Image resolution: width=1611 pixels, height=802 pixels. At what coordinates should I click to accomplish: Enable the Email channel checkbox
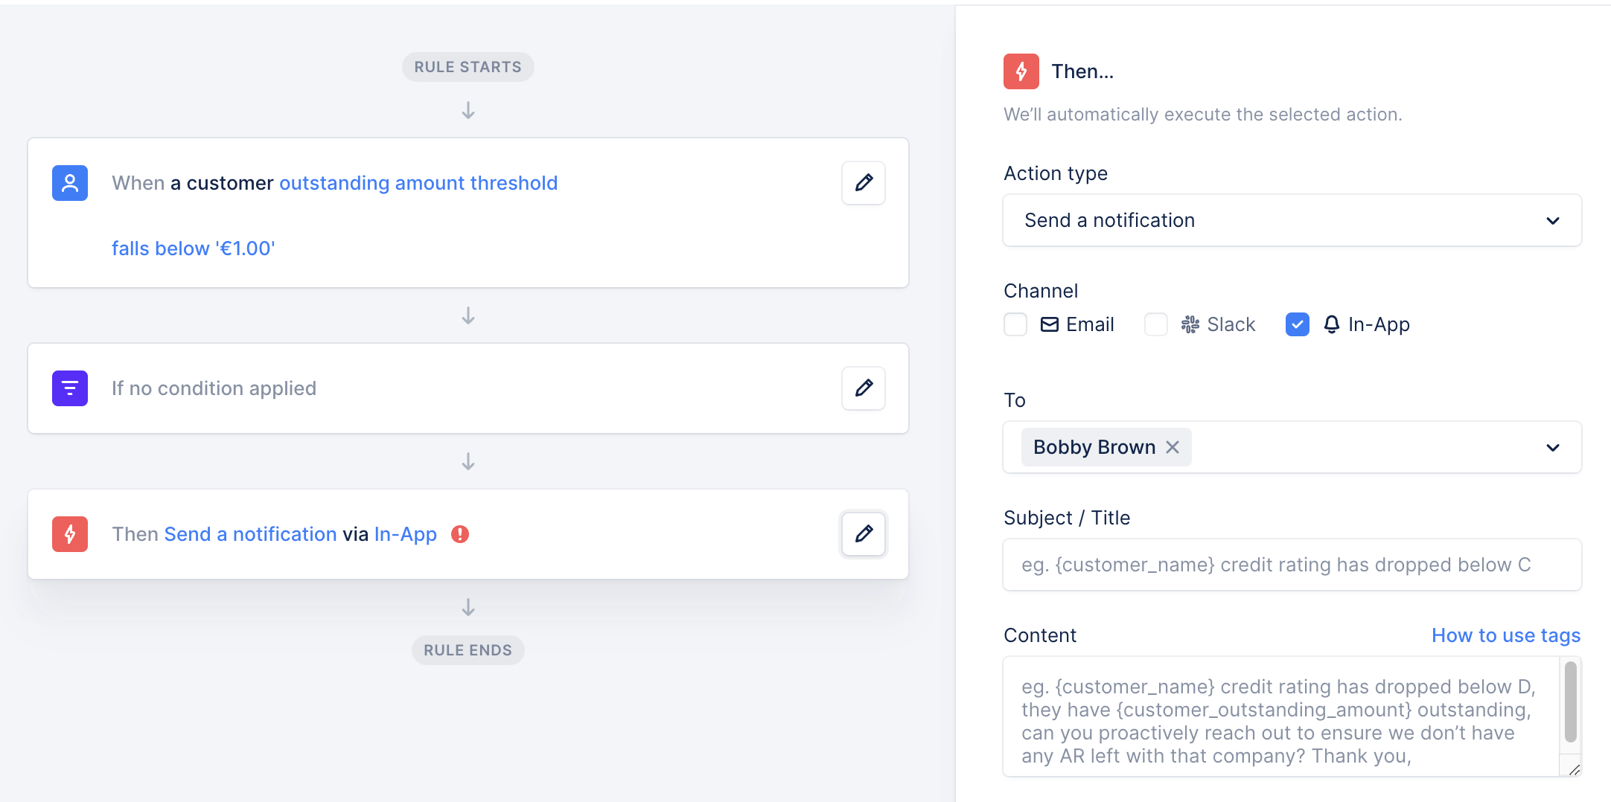[1015, 324]
